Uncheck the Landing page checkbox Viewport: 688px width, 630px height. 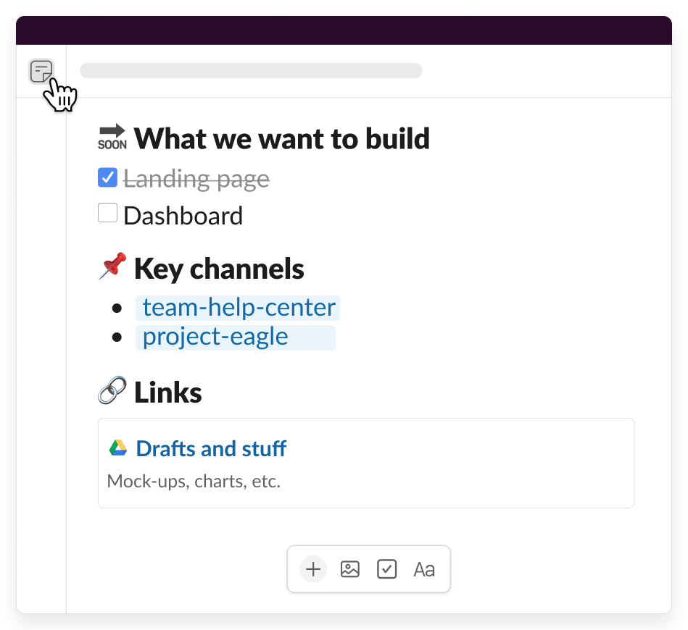point(108,177)
